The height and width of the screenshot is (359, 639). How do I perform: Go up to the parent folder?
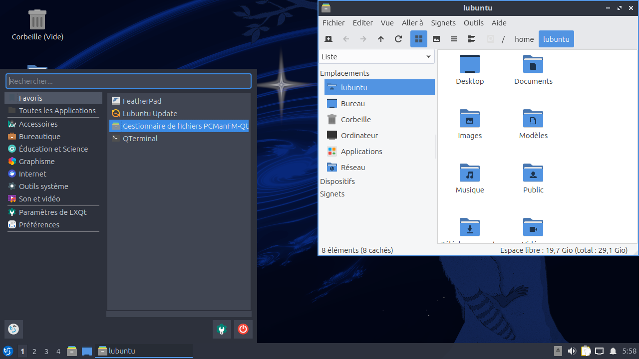[x=381, y=39]
